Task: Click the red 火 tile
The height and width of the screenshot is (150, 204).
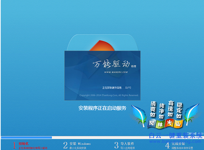Action: 170,123
